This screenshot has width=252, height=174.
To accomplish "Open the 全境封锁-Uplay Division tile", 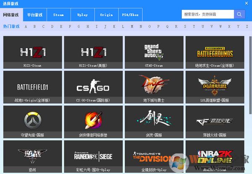I will (154, 157).
